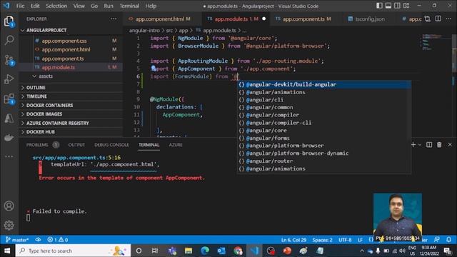Expand the AZURE CONTAINER REGISTRY section
The width and height of the screenshot is (457, 257).
pos(71,123)
